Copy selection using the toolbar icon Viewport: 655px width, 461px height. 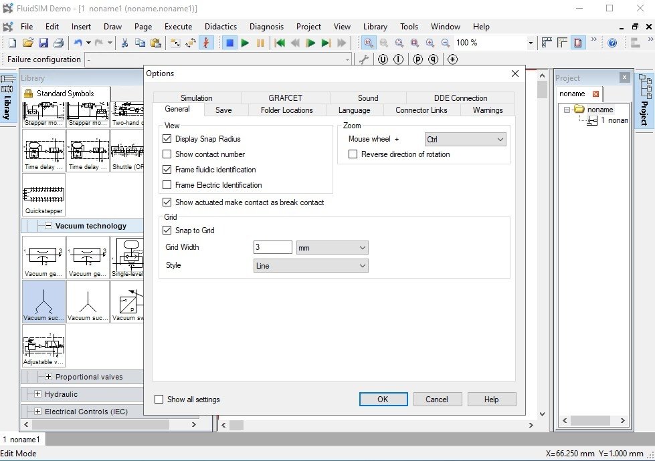coord(140,43)
